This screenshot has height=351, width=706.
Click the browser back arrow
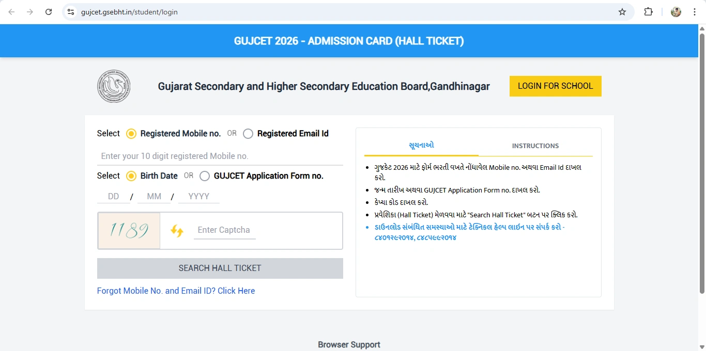(11, 11)
